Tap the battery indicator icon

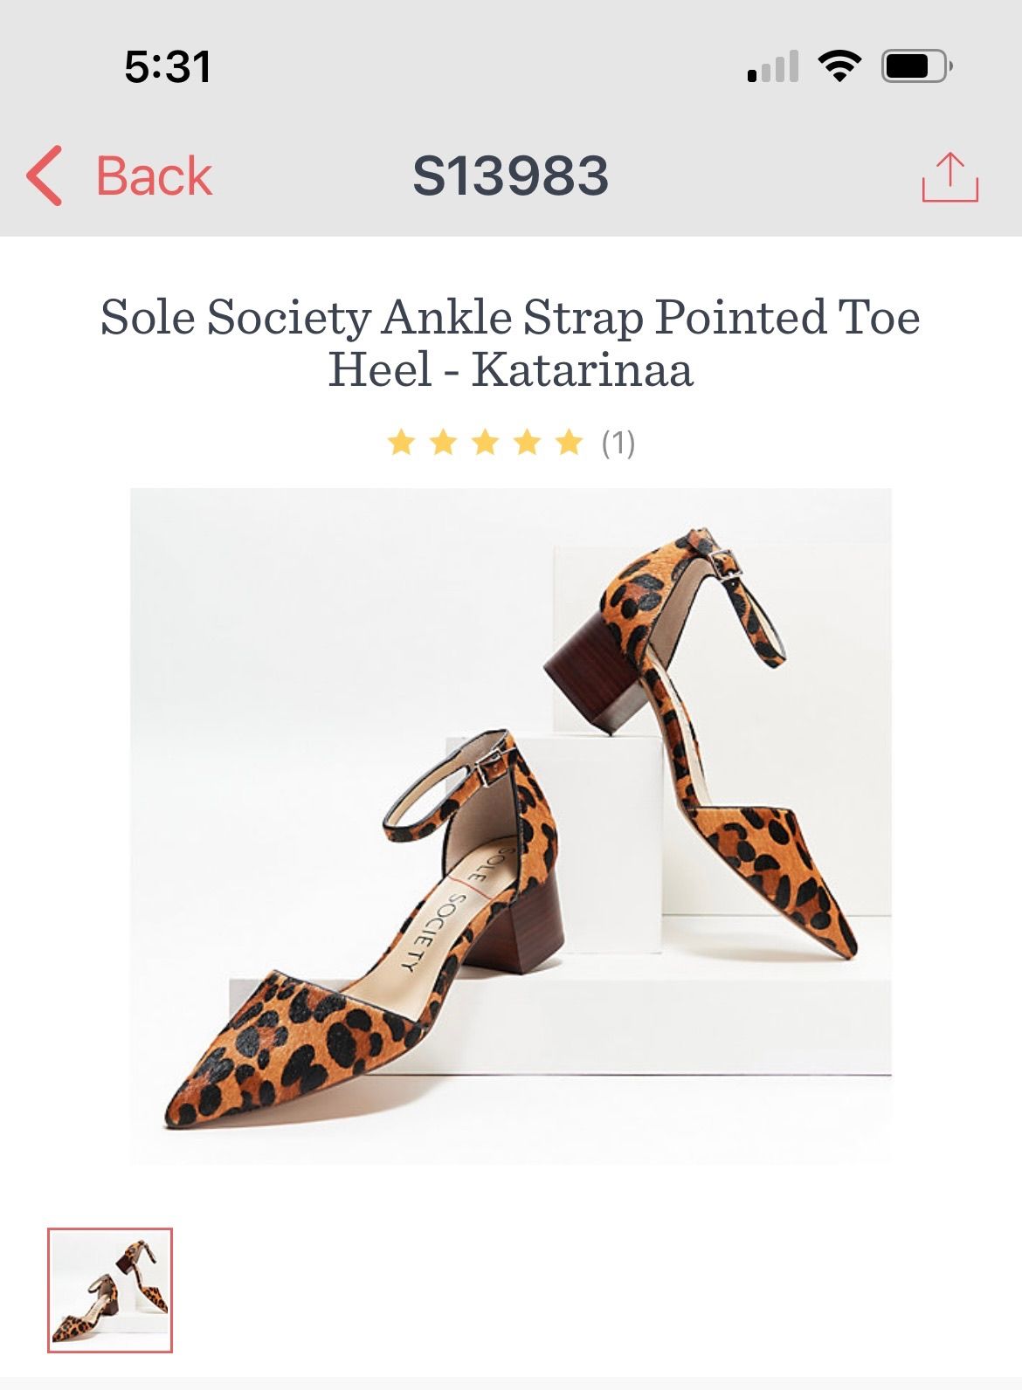tap(915, 66)
